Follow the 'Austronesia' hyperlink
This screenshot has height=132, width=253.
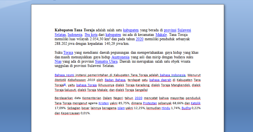[x=120, y=57]
